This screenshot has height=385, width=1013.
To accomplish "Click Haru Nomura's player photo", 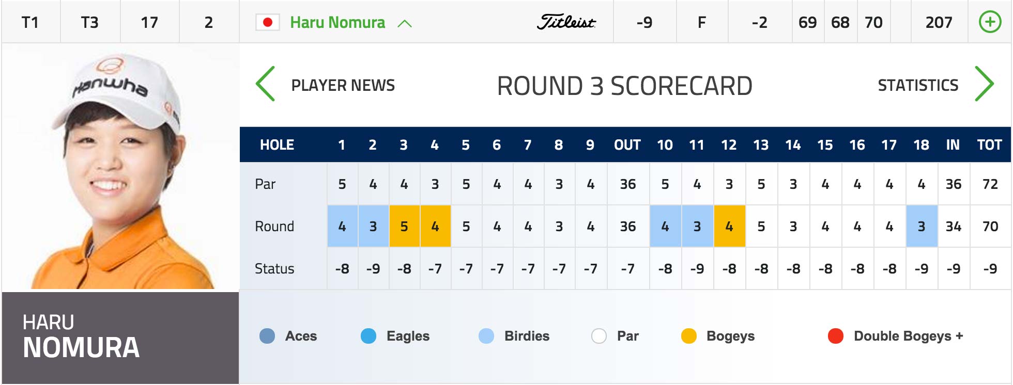I will click(x=120, y=167).
